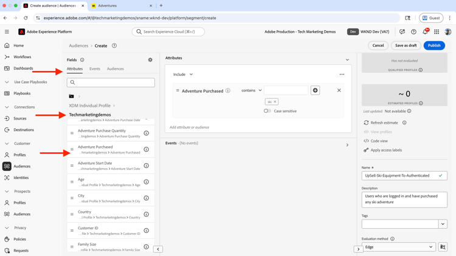Click the Search Experience Cloud box
This screenshot has height=256, width=456.
168,32
